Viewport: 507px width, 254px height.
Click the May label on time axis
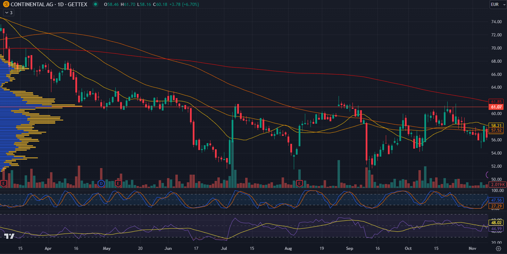pos(107,248)
